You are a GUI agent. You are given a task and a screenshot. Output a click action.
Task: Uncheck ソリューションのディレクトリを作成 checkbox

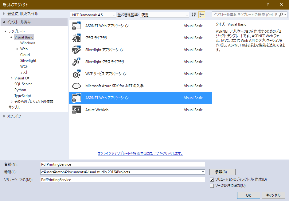(212, 179)
